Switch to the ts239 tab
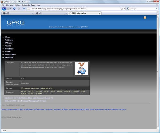The width and height of the screenshot is (160, 133). 51,13
